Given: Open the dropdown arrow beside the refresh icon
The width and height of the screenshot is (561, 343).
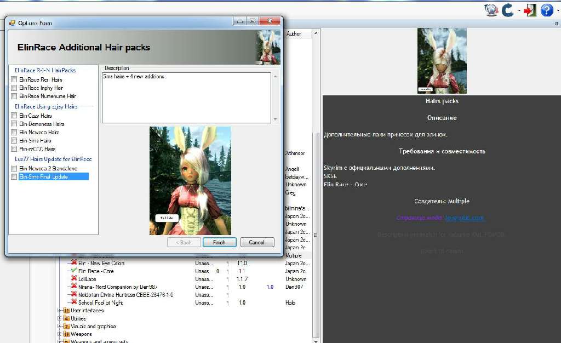Looking at the screenshot, I should pyautogui.click(x=519, y=10).
